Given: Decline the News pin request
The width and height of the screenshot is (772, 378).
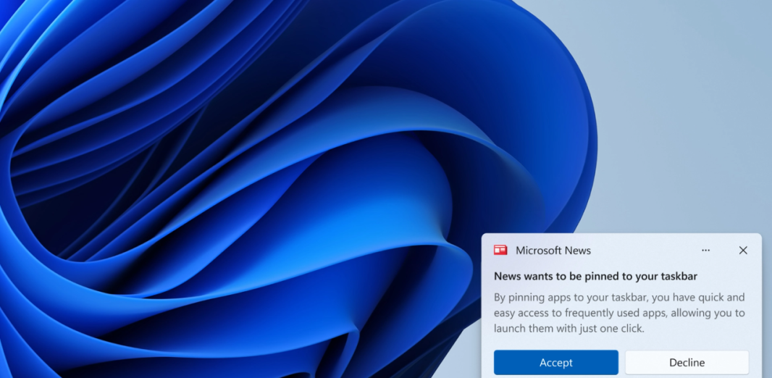Looking at the screenshot, I should coord(687,363).
